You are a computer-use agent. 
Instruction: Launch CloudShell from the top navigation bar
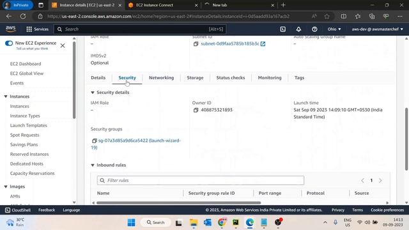(x=282, y=29)
